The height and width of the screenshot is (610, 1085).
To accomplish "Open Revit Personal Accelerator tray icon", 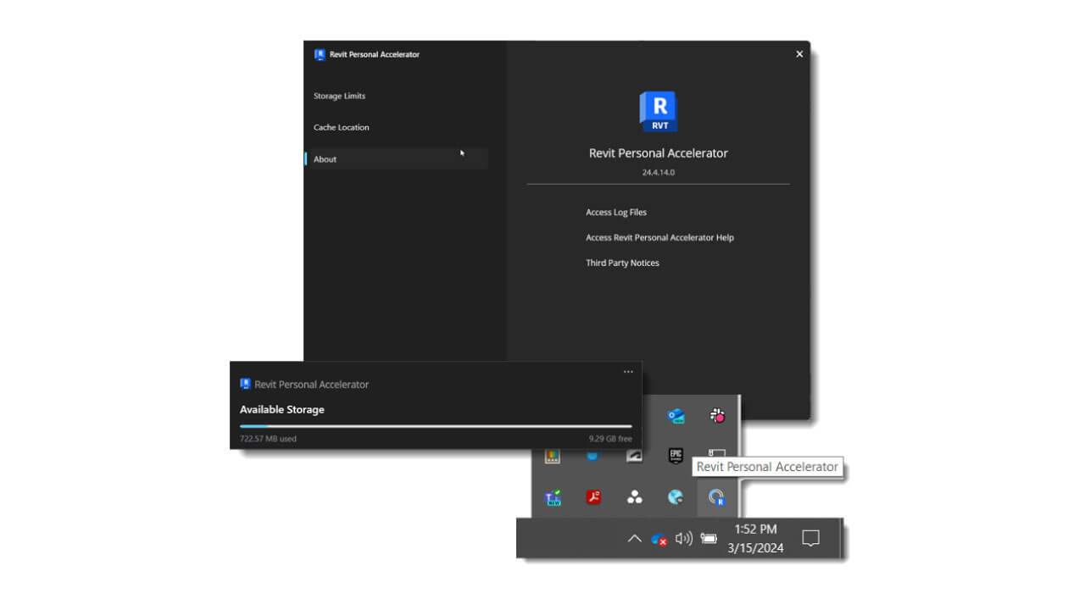I will point(717,497).
